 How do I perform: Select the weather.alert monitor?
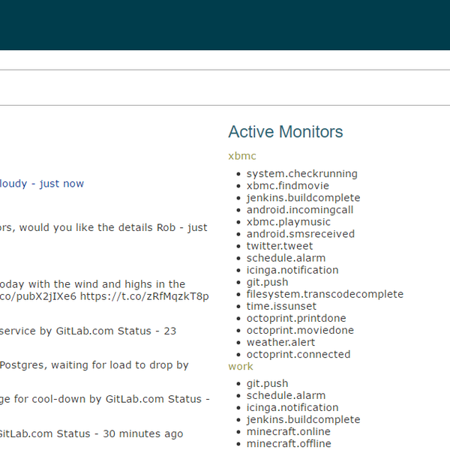[280, 342]
